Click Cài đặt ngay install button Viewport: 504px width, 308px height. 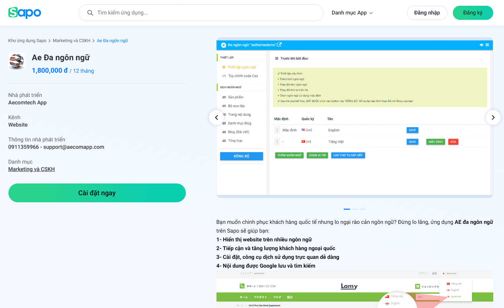point(97,193)
